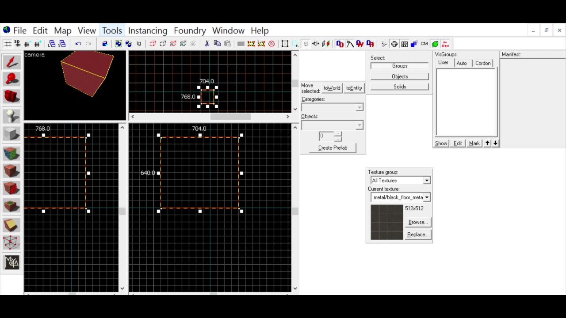Choose the Clipping tool
Screen dimensions: 566x318
(11, 225)
